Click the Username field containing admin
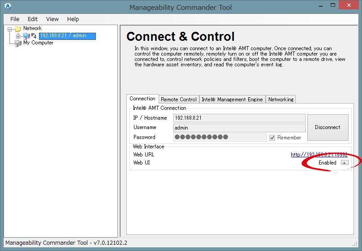Viewport: 362px width, 251px height. 239,128
